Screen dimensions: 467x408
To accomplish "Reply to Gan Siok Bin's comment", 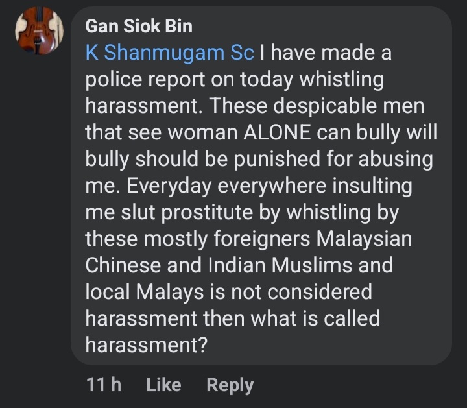I will click(x=230, y=385).
